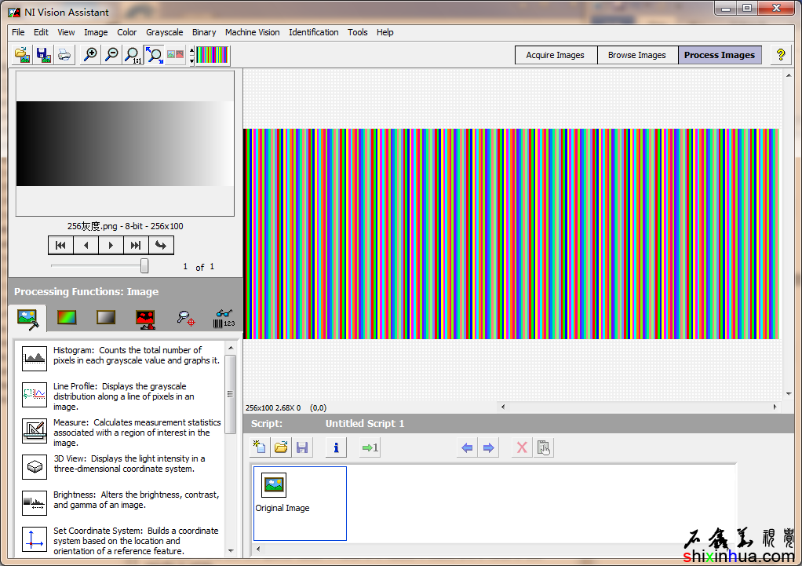Click the image browser slider handle
This screenshot has width=802, height=566.
click(x=144, y=266)
